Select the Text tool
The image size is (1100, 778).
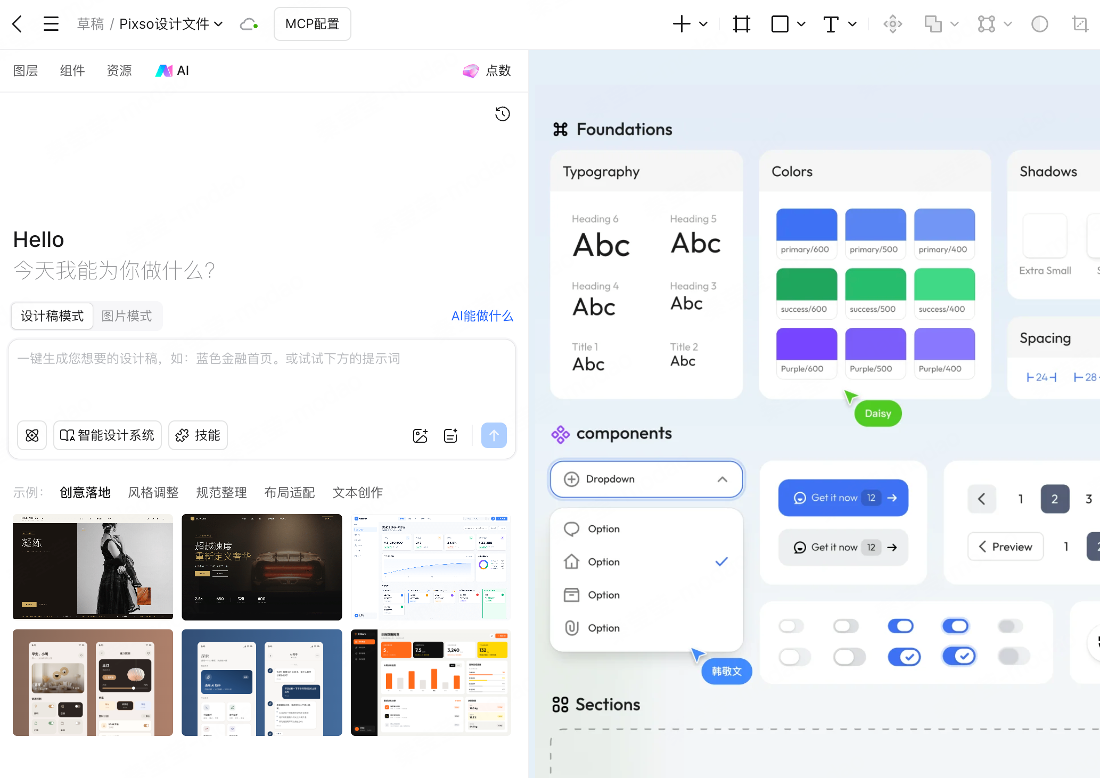831,24
